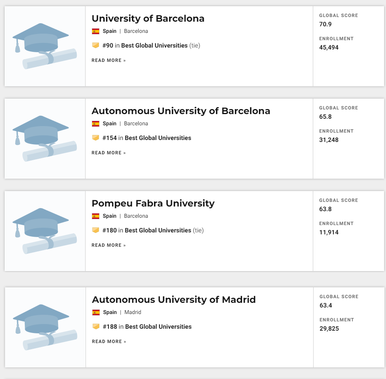Open the University of Barcelona title link

tap(148, 19)
